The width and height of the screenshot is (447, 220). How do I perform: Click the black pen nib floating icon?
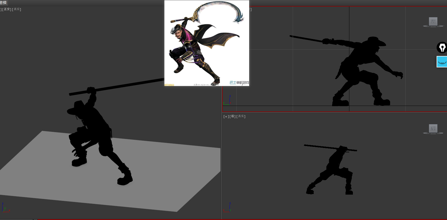coord(442,47)
